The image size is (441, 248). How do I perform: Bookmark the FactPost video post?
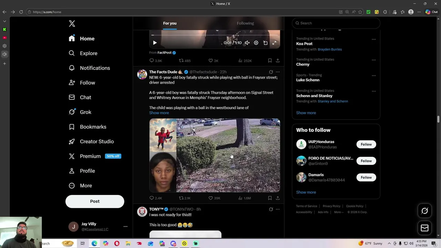pos(270,61)
